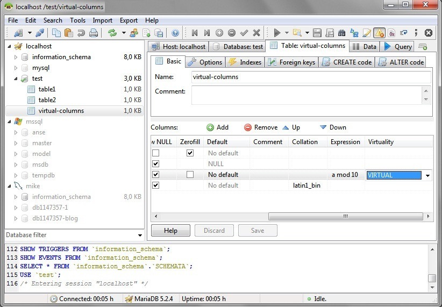This screenshot has width=442, height=307.
Task: Jump to last row icon
Action: pos(207,33)
